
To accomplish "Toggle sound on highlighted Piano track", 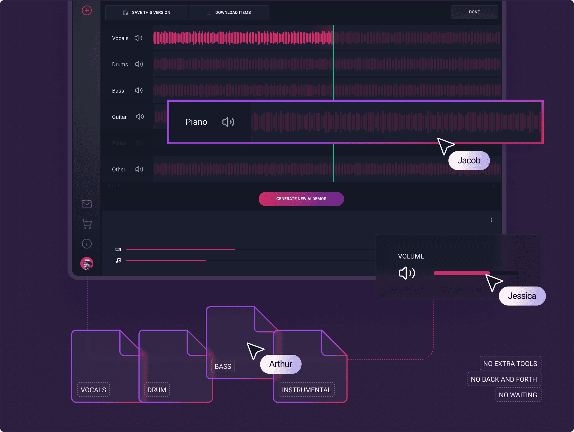I will click(x=228, y=122).
